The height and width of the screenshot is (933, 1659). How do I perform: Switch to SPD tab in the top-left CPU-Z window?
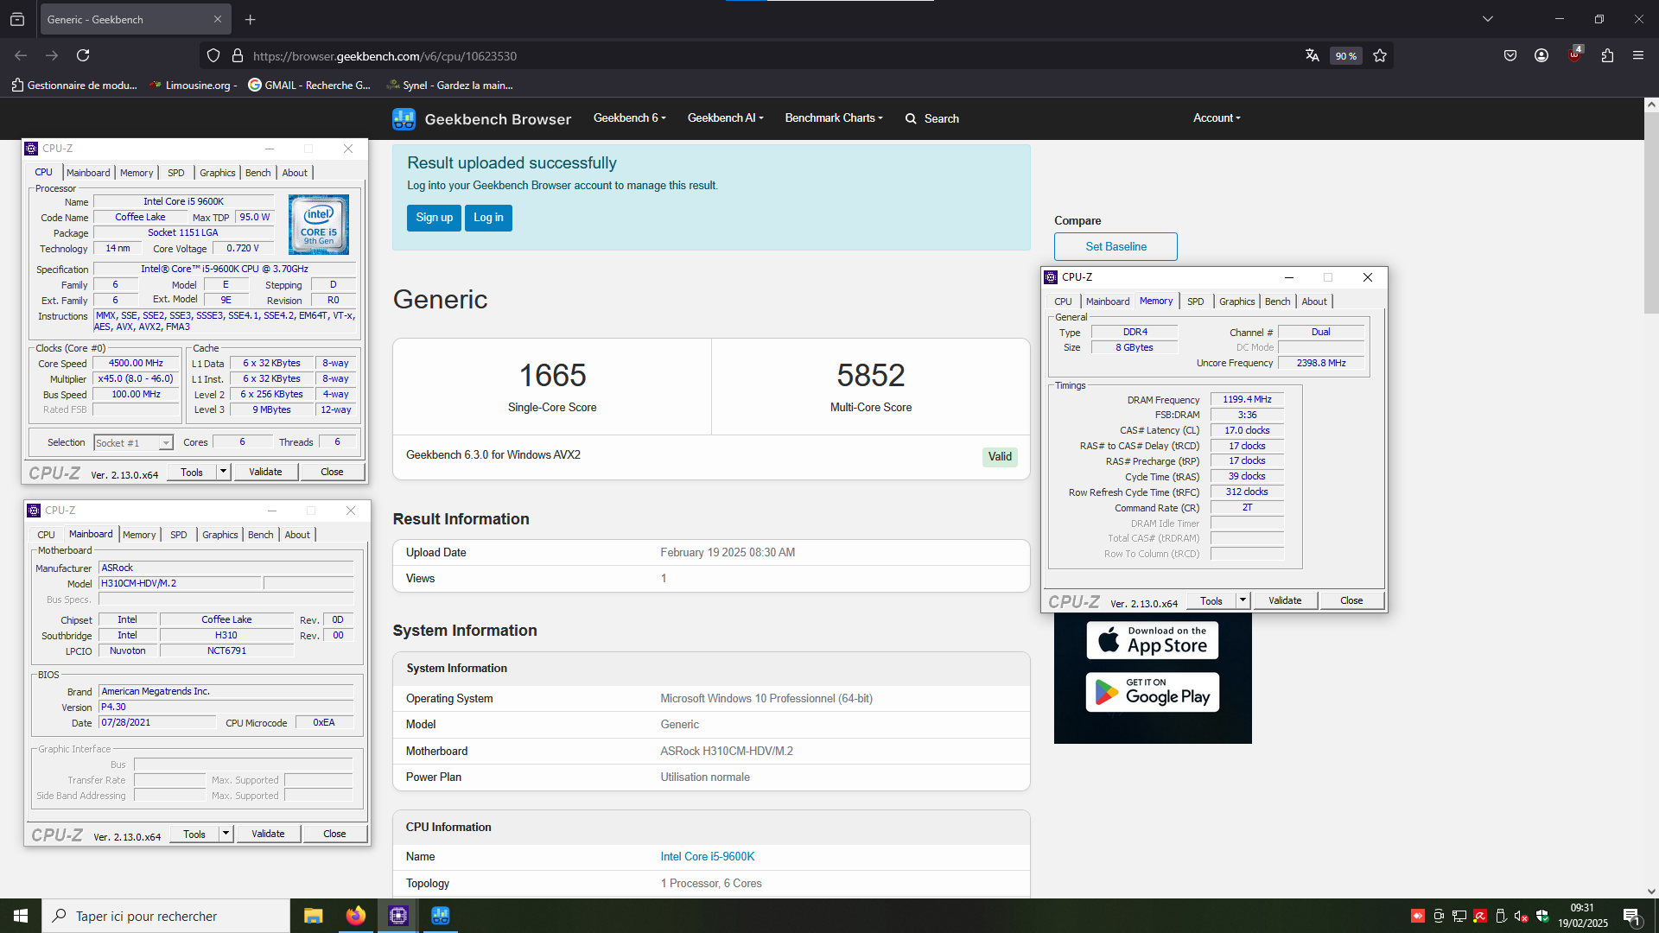click(176, 173)
